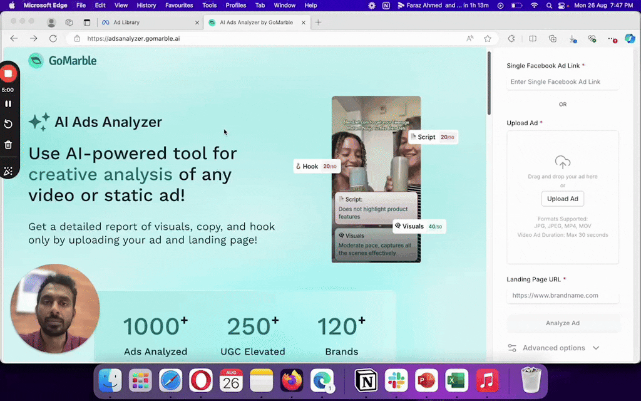
Task: Open Notion from the Dock
Action: point(366,380)
